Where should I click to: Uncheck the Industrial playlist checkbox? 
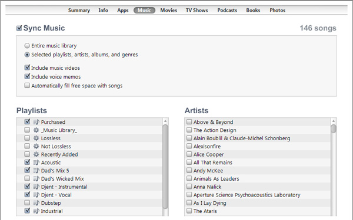click(x=27, y=211)
